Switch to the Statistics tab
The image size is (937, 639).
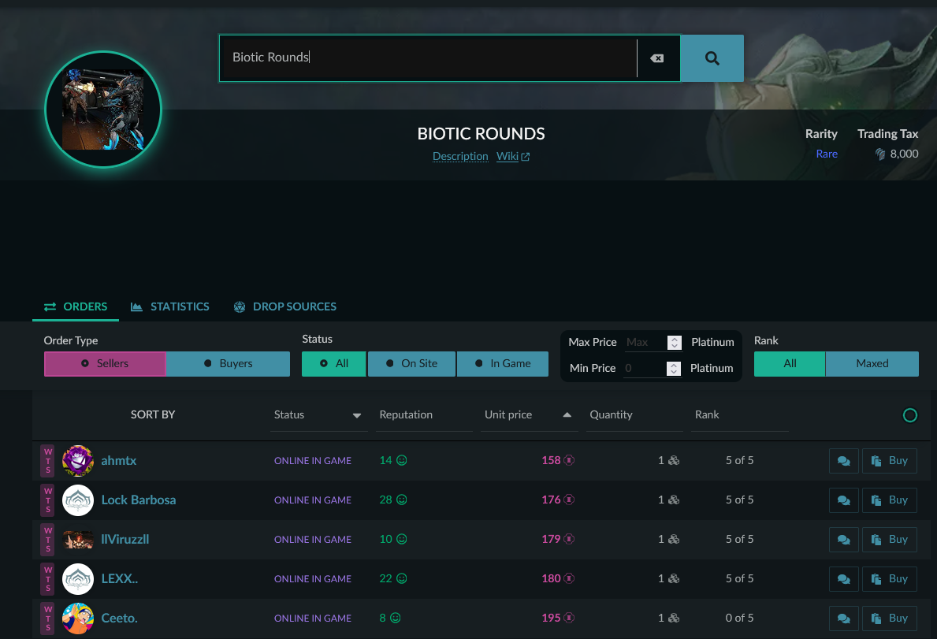click(169, 307)
